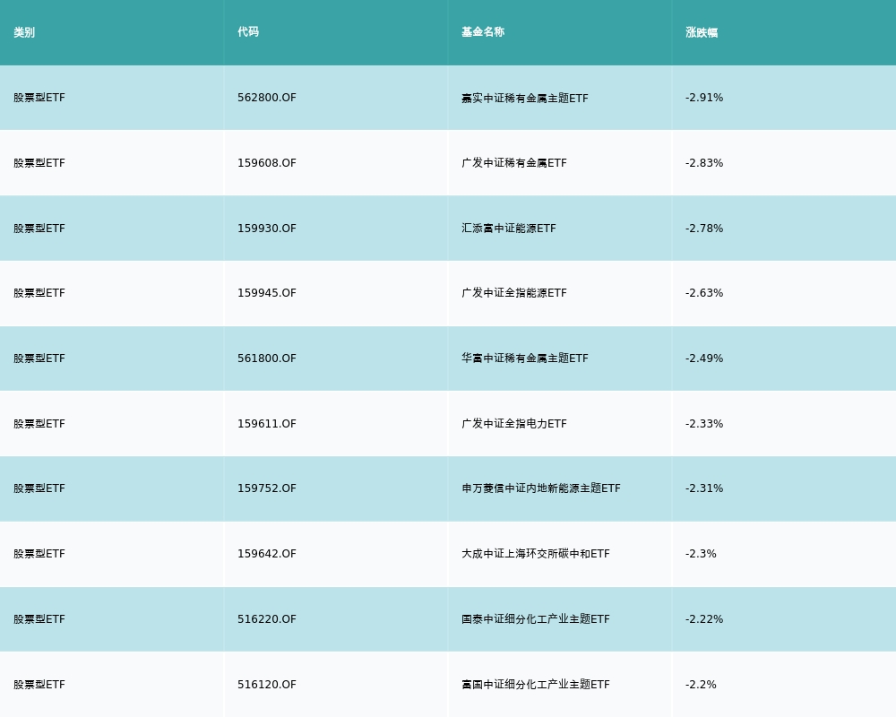This screenshot has height=717, width=896.
Task: Click 股票型ETF in the 159611.OF row
Action: coord(39,424)
